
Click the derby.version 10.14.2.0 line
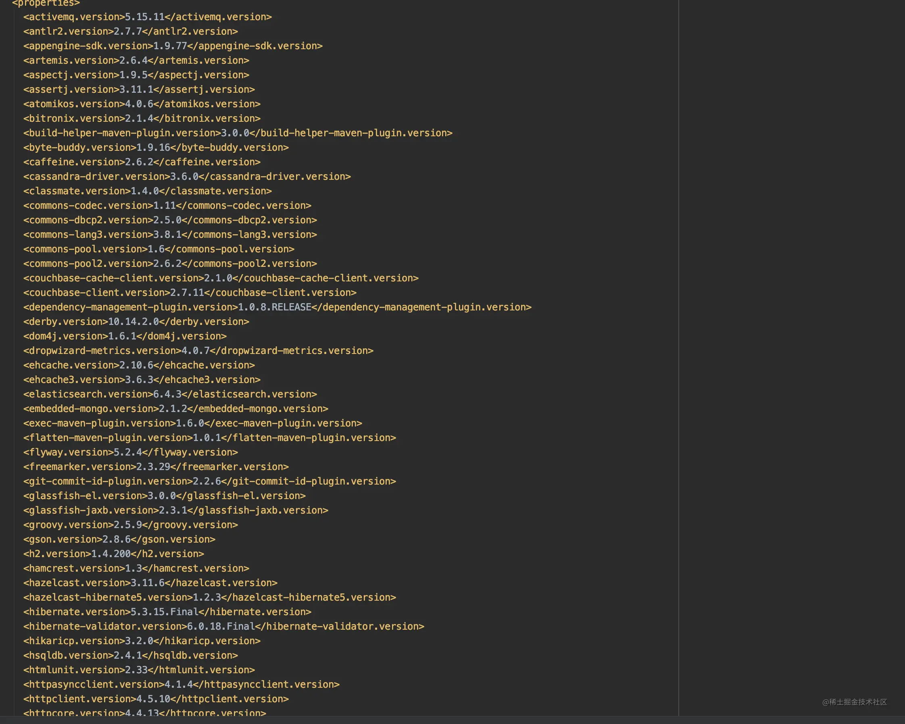pyautogui.click(x=136, y=322)
